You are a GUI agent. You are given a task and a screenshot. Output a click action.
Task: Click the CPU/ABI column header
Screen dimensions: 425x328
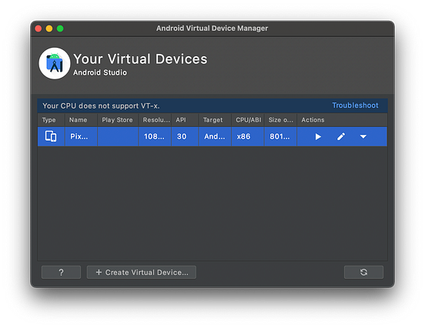coord(248,120)
